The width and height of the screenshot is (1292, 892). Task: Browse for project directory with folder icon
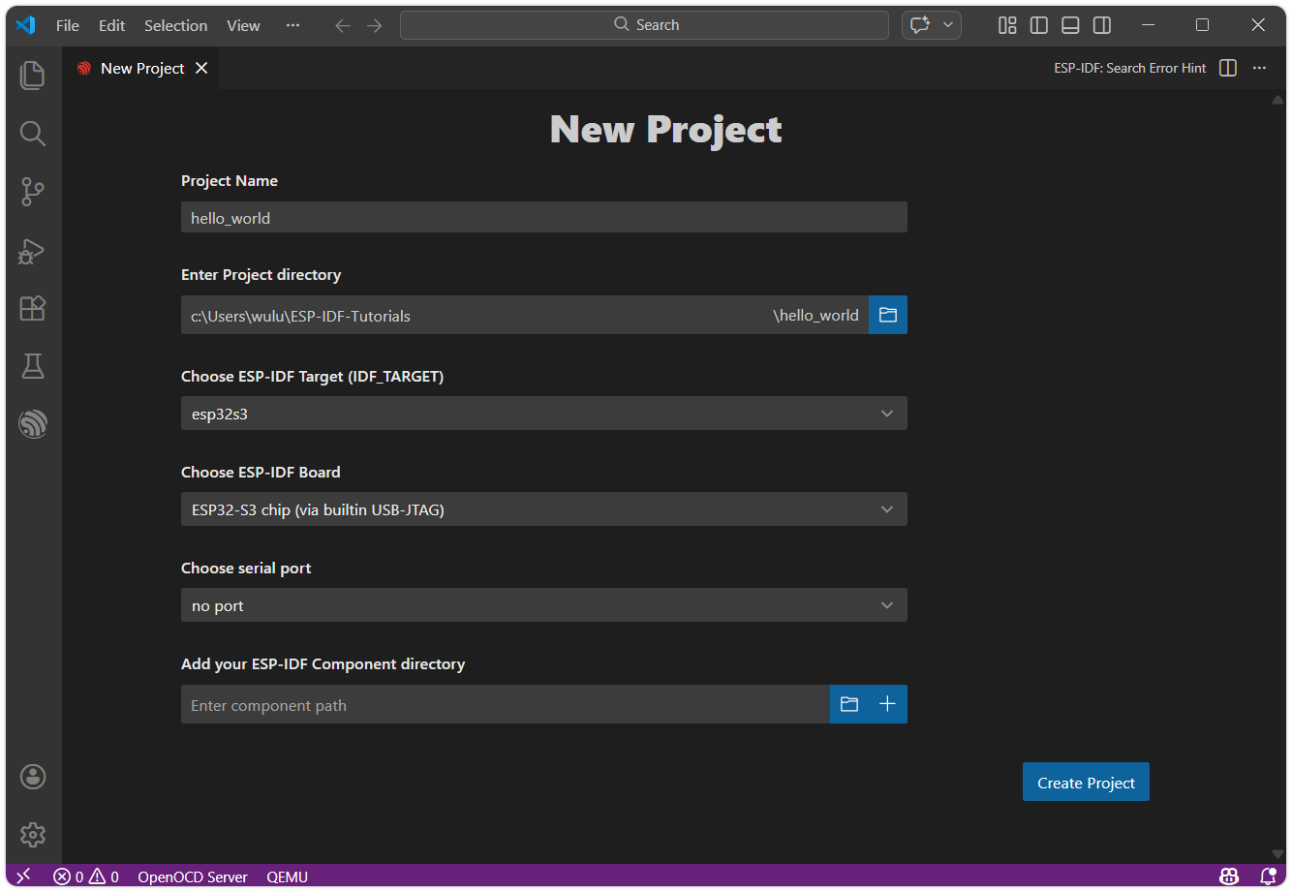(x=887, y=315)
